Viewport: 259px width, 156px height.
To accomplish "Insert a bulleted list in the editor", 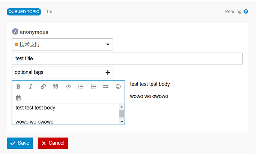I will click(x=81, y=87).
